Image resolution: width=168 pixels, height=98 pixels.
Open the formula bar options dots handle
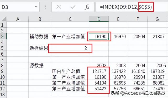coord(45,7)
